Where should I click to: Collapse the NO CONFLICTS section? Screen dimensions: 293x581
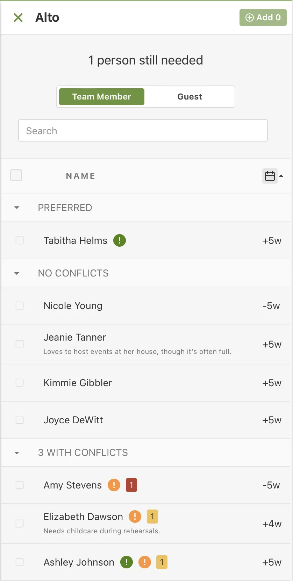[16, 273]
